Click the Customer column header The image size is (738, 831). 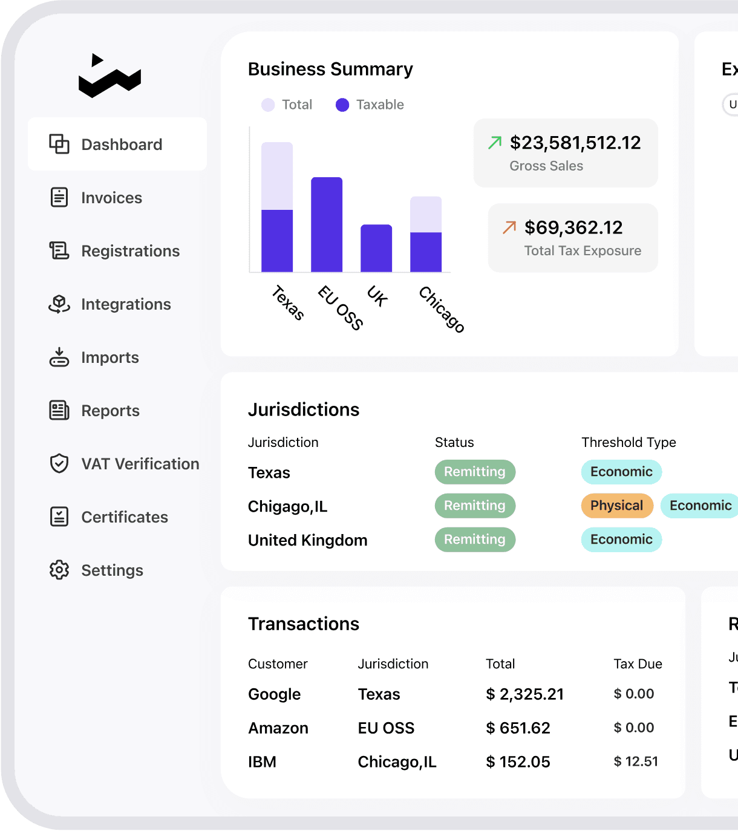(278, 663)
